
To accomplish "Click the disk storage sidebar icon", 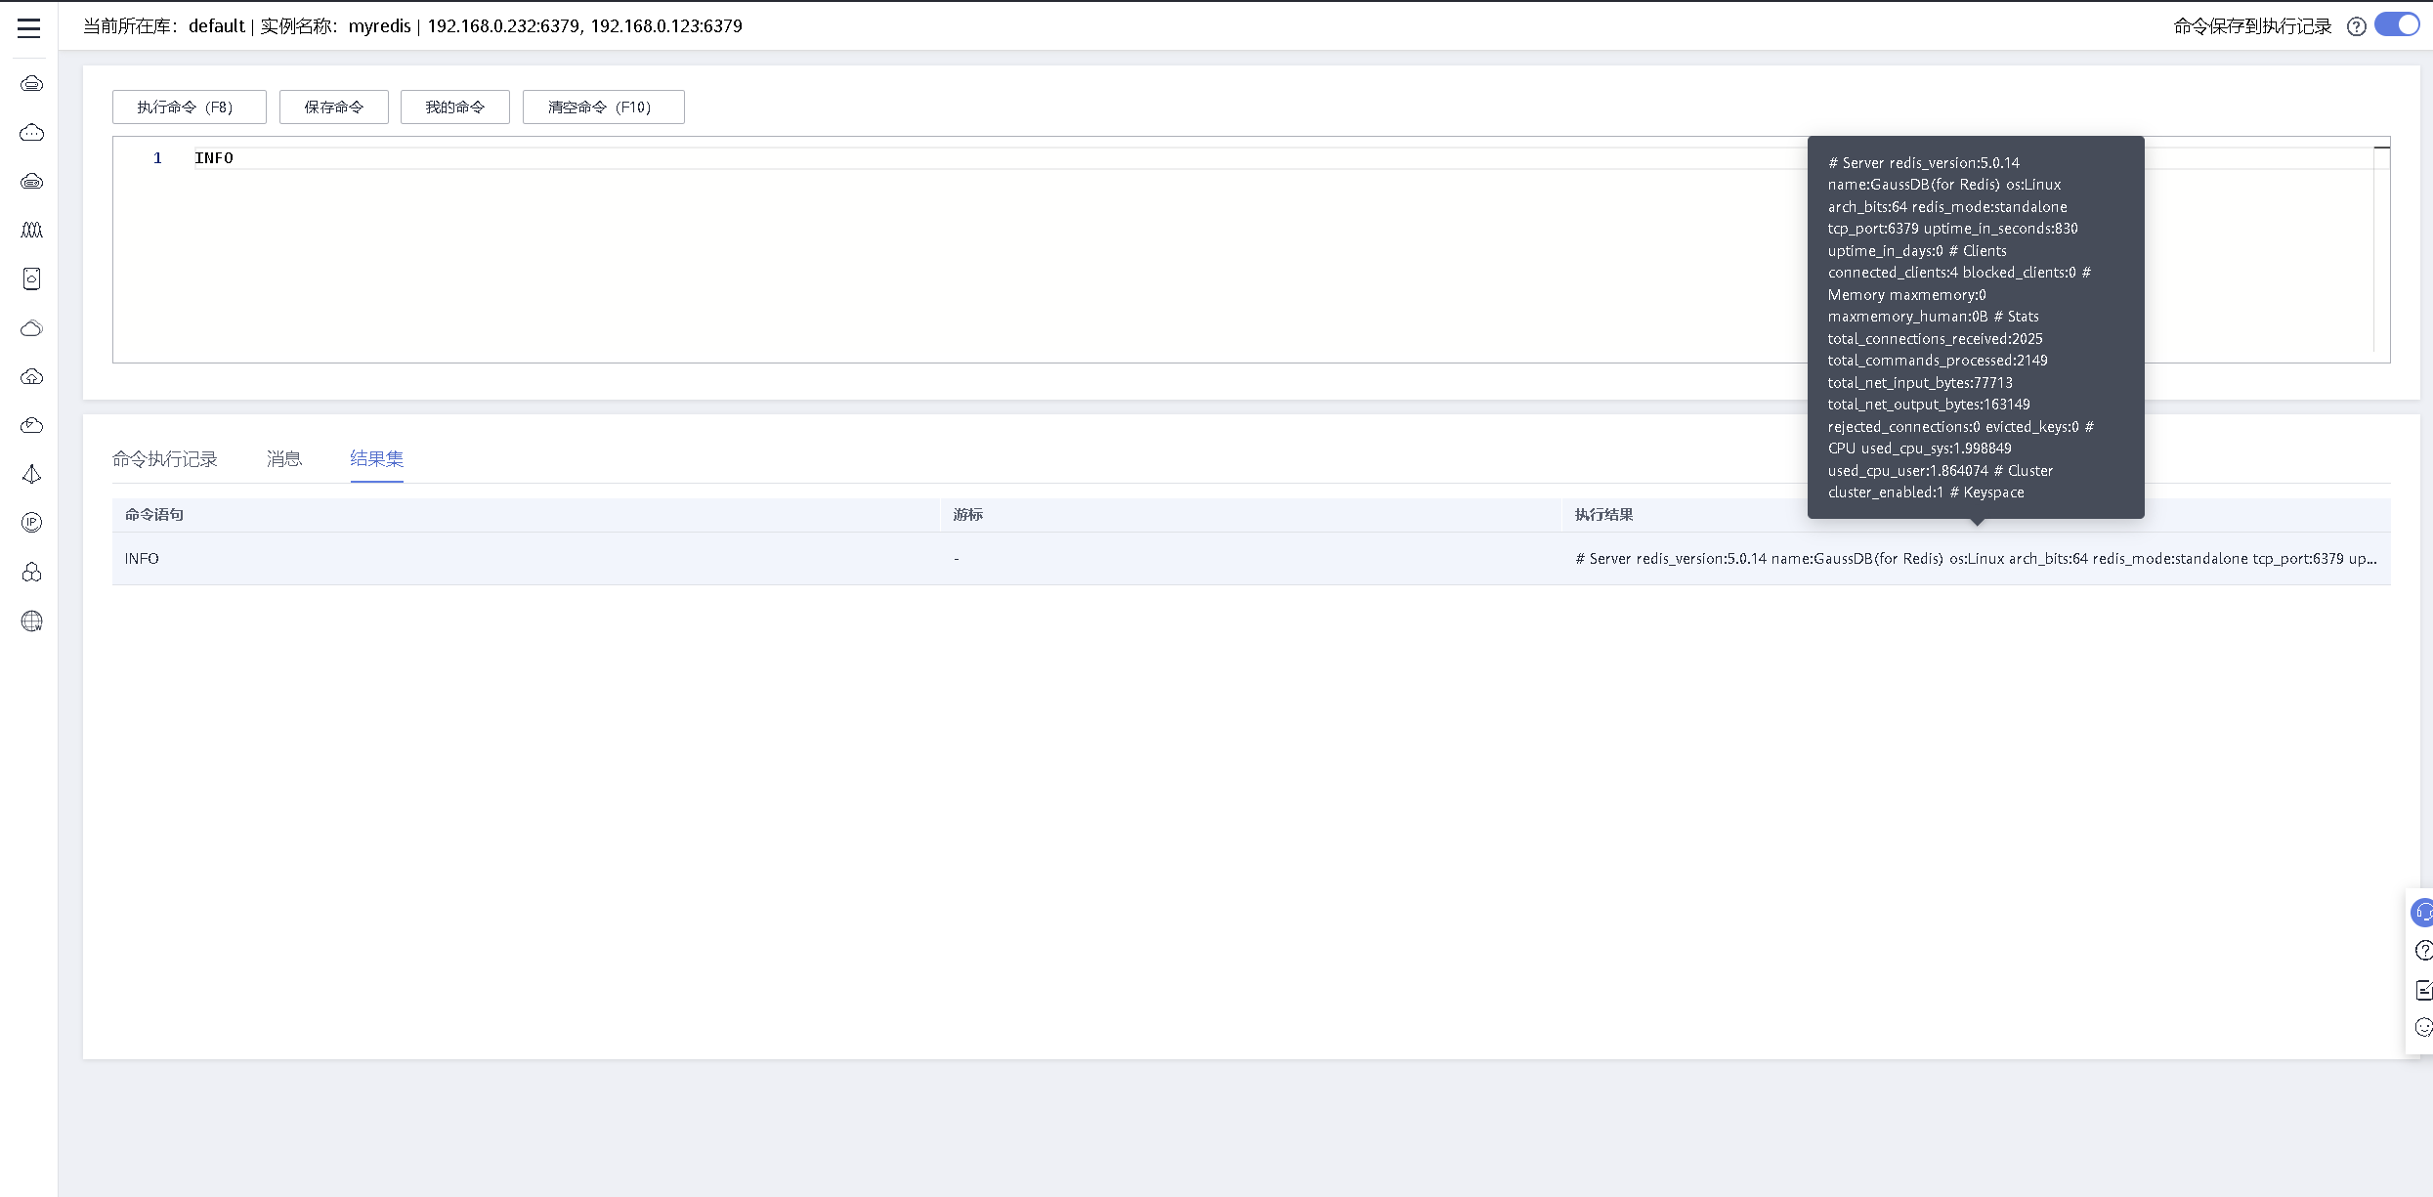I will coord(32,279).
